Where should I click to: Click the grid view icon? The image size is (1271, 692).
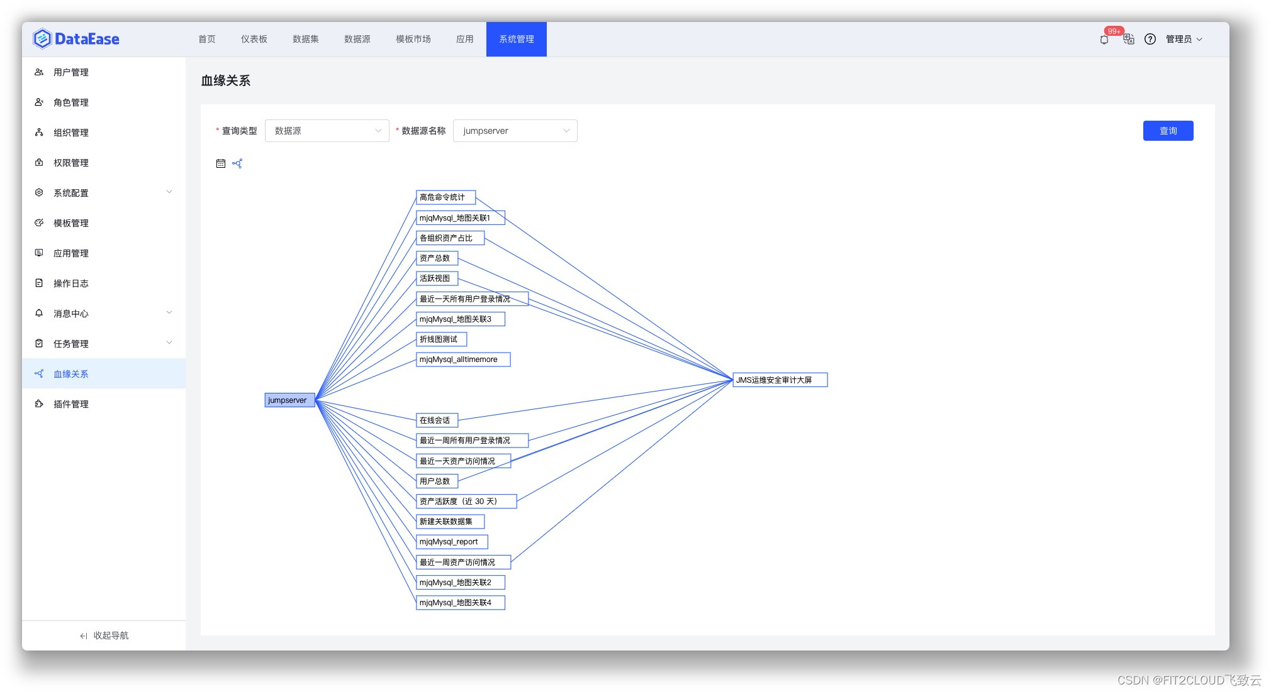pyautogui.click(x=221, y=163)
